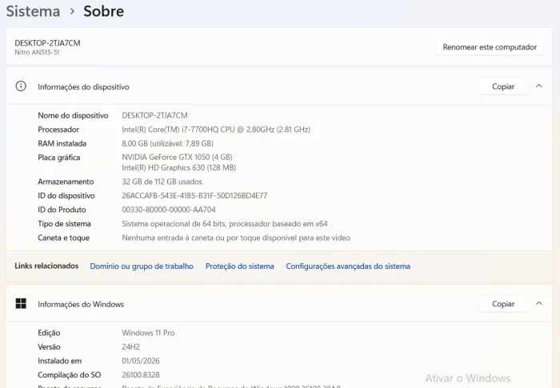The height and width of the screenshot is (388, 560).
Task: Select the header text DESKTOP-2TJA7CM
Action: (x=47, y=43)
